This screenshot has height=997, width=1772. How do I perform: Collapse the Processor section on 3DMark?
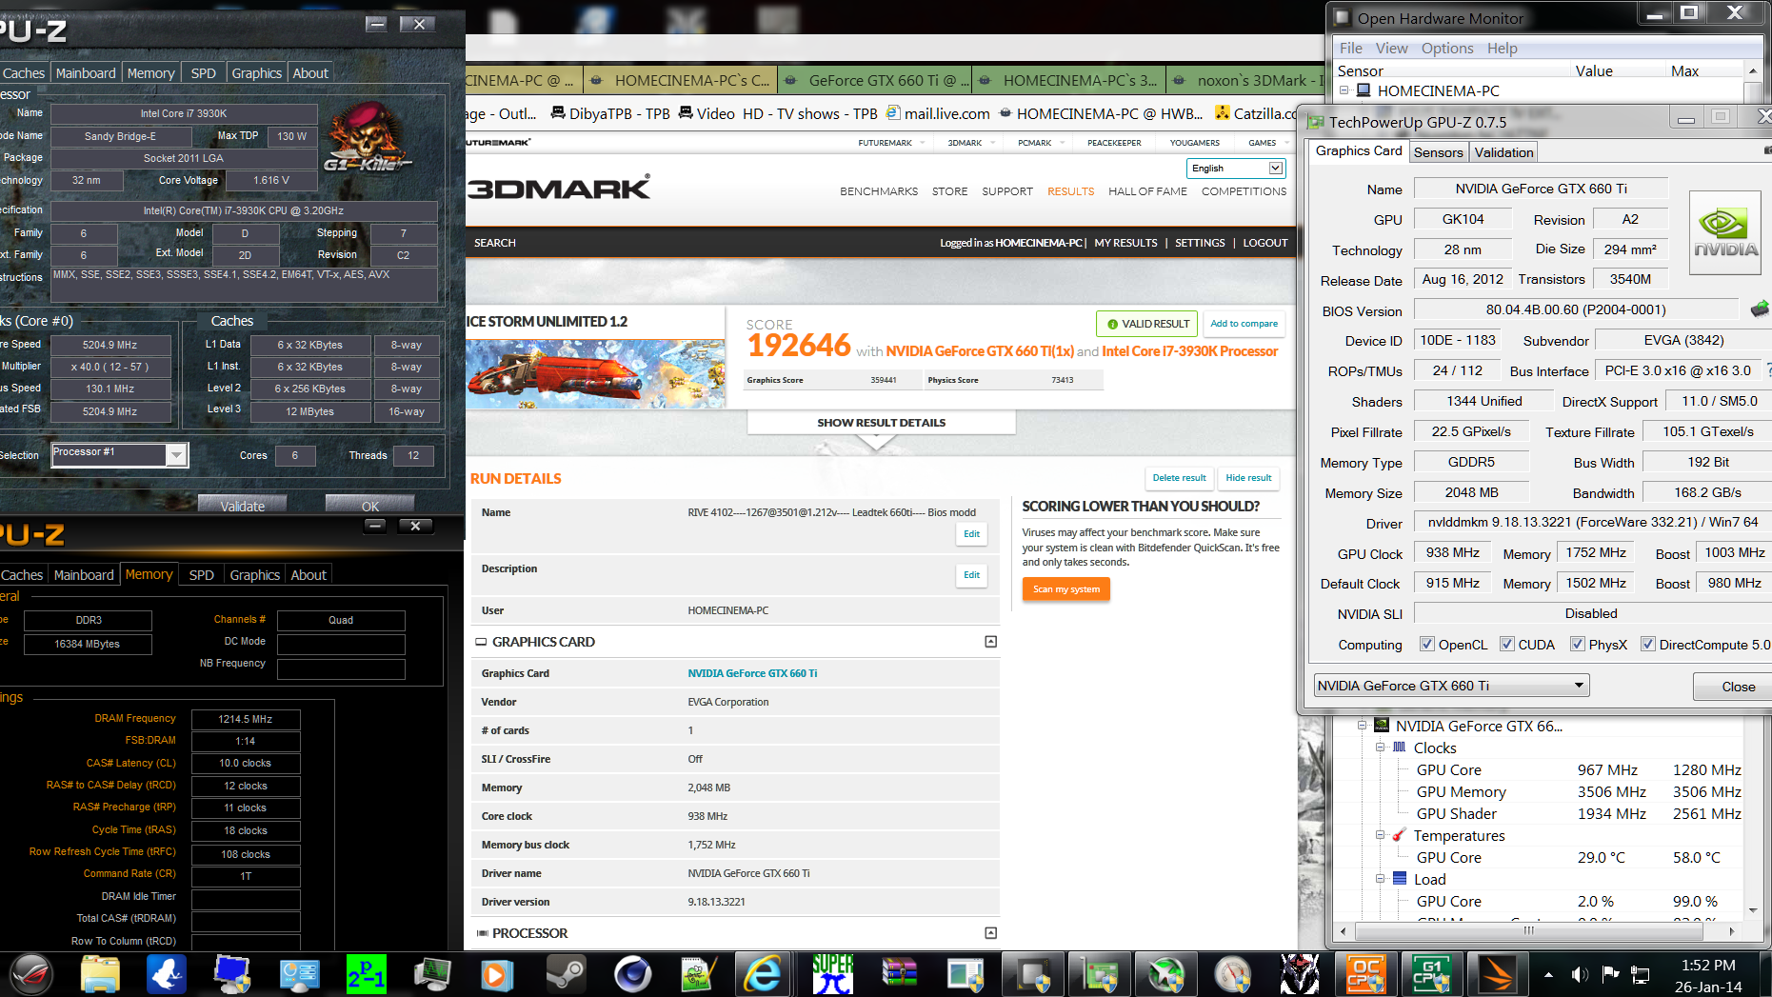(990, 933)
